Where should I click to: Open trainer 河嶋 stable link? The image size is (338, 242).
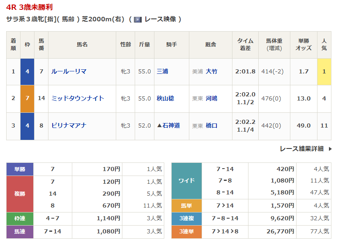(x=212, y=98)
